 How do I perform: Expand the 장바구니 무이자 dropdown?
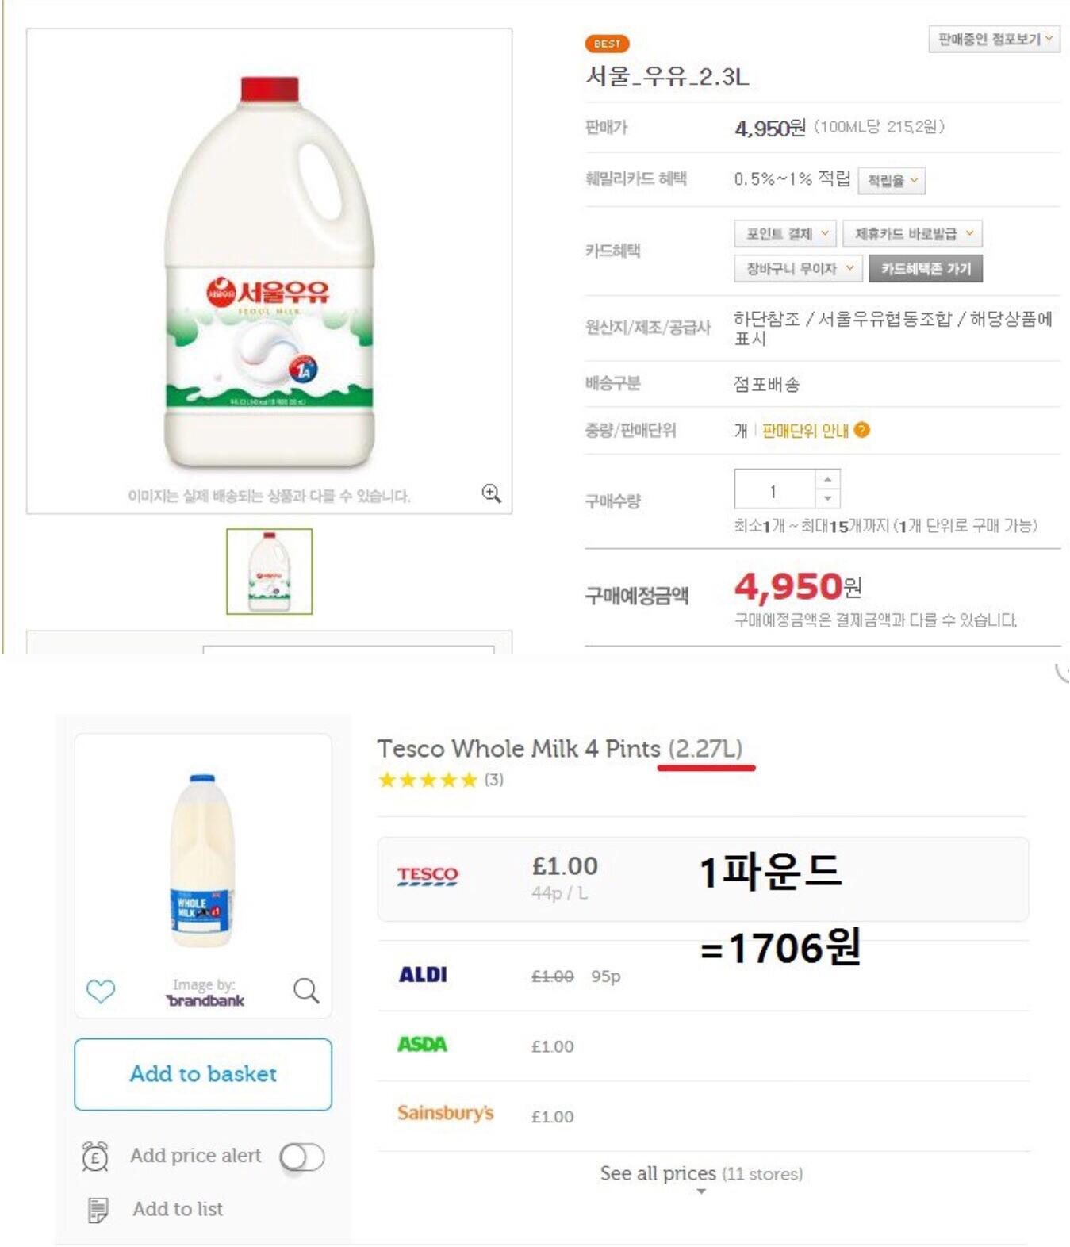(x=797, y=269)
